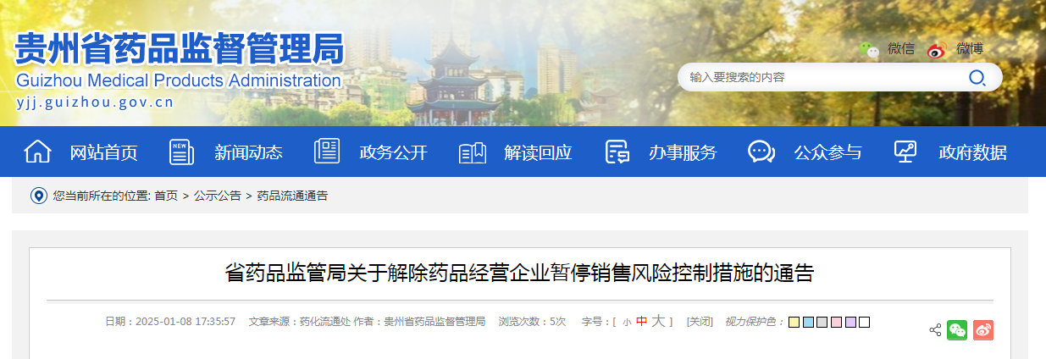Screen dimensions: 1046x359
Task: Select the yellow eye-protection color swatch
Action: 794,322
